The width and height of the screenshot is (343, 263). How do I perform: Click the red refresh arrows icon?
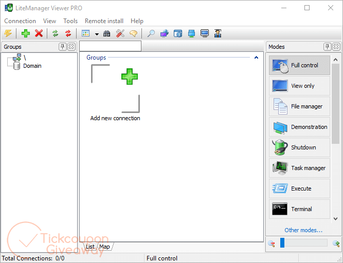pyautogui.click(x=68, y=33)
